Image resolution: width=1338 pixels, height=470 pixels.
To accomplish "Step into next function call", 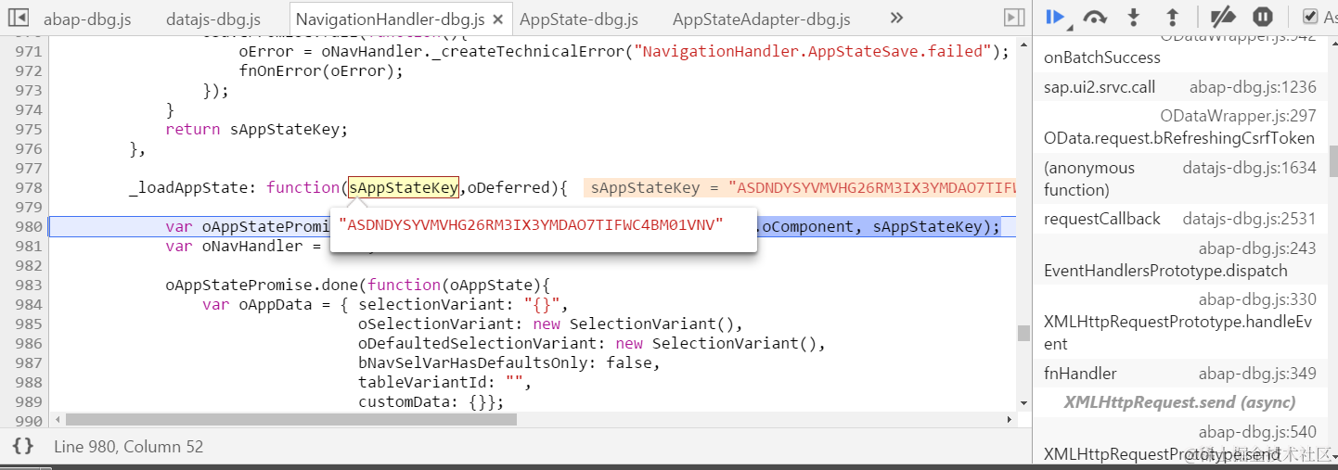I will (1134, 17).
